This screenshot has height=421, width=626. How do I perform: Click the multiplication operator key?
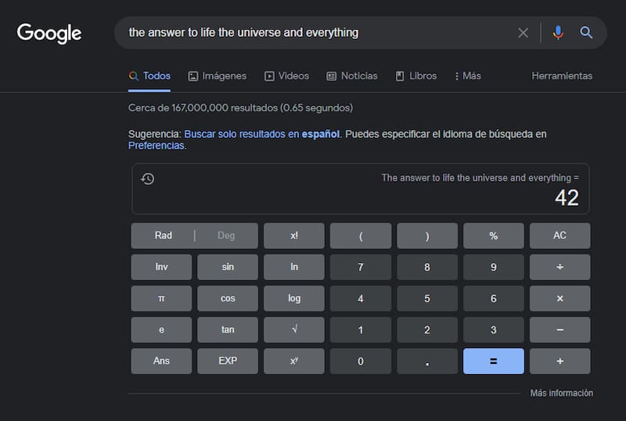(x=559, y=298)
